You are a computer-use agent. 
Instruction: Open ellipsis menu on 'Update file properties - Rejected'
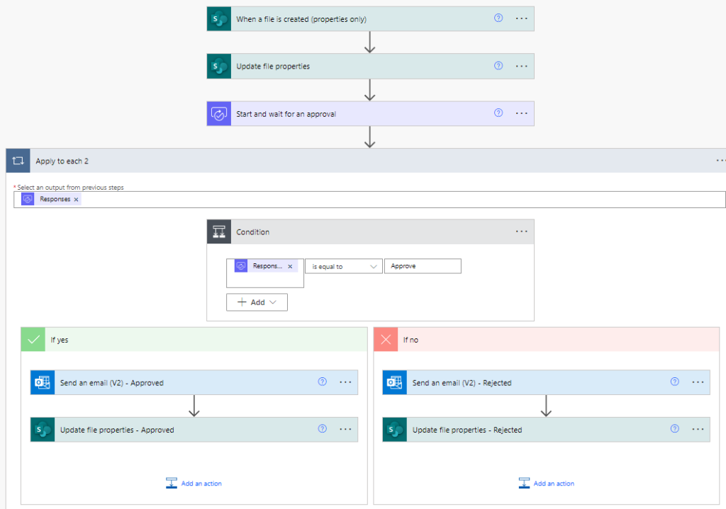tap(698, 429)
